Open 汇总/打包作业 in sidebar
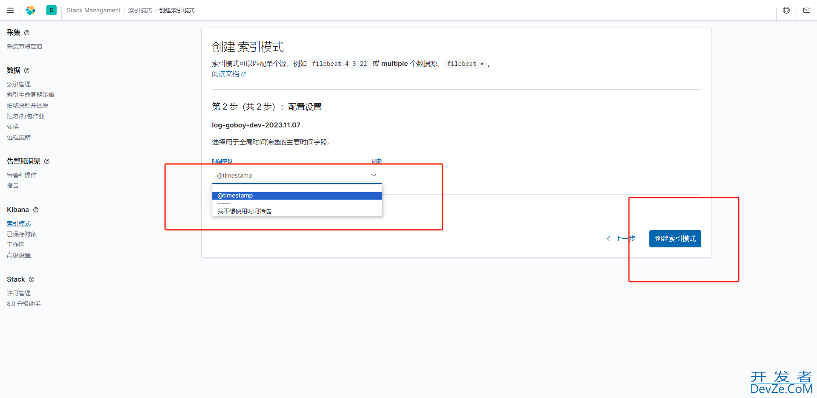817x398 pixels. tap(26, 116)
